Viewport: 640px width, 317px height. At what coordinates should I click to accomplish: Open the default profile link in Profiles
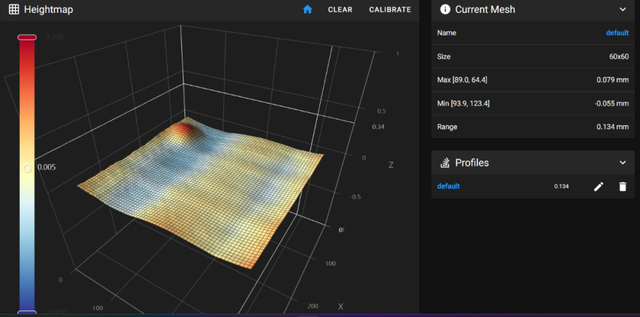448,186
